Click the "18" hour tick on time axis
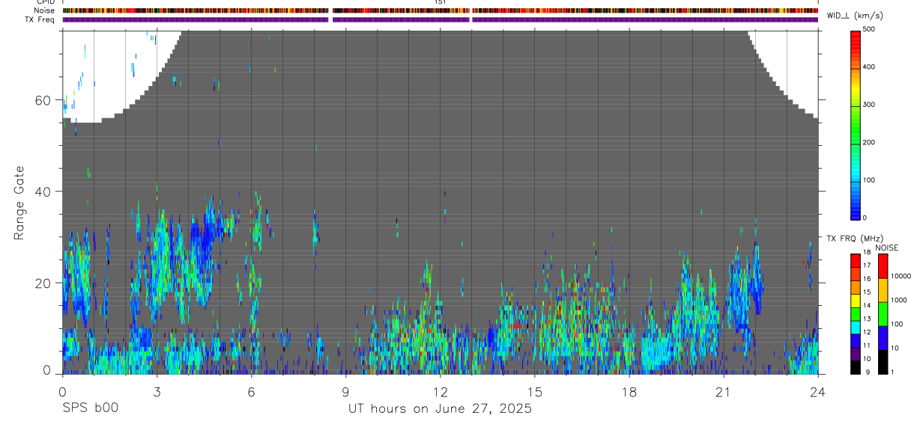The width and height of the screenshot is (920, 424). tap(629, 391)
